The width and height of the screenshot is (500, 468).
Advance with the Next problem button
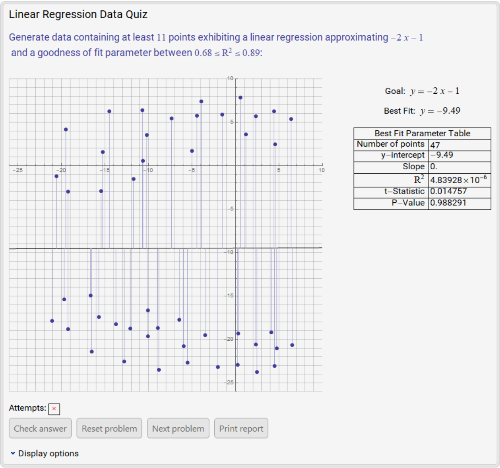[x=178, y=428]
